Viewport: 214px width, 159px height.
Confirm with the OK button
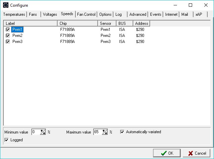(167, 153)
